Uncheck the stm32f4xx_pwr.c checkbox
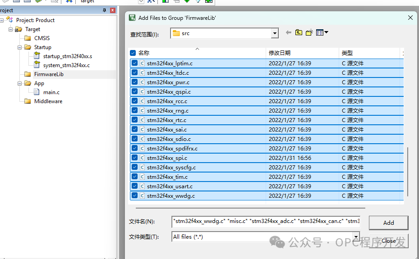Viewport: 419px width, 259px height. pos(135,82)
